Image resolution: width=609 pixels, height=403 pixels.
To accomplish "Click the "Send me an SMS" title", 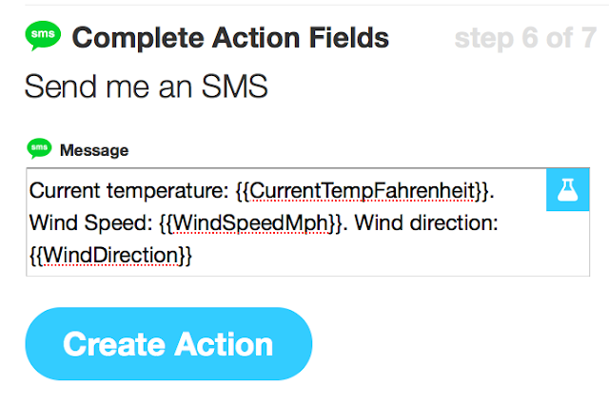I will (146, 86).
